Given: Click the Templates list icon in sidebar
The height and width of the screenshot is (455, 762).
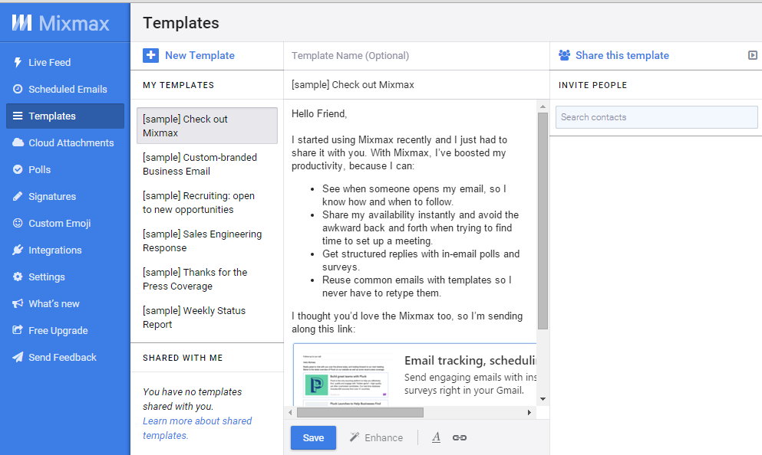Looking at the screenshot, I should pyautogui.click(x=18, y=116).
